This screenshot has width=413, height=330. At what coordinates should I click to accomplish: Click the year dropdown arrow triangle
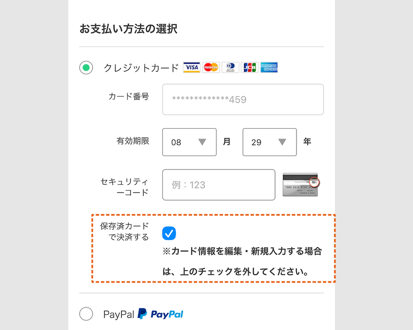(x=282, y=142)
